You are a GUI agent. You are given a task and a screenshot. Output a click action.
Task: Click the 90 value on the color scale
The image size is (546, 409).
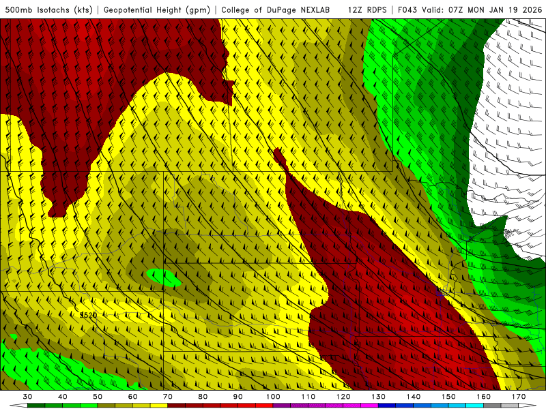(238, 397)
